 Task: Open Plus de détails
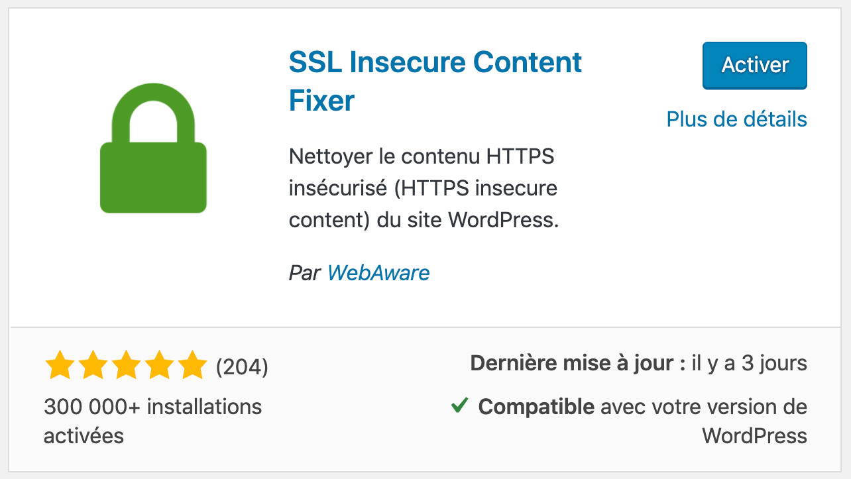click(x=736, y=119)
